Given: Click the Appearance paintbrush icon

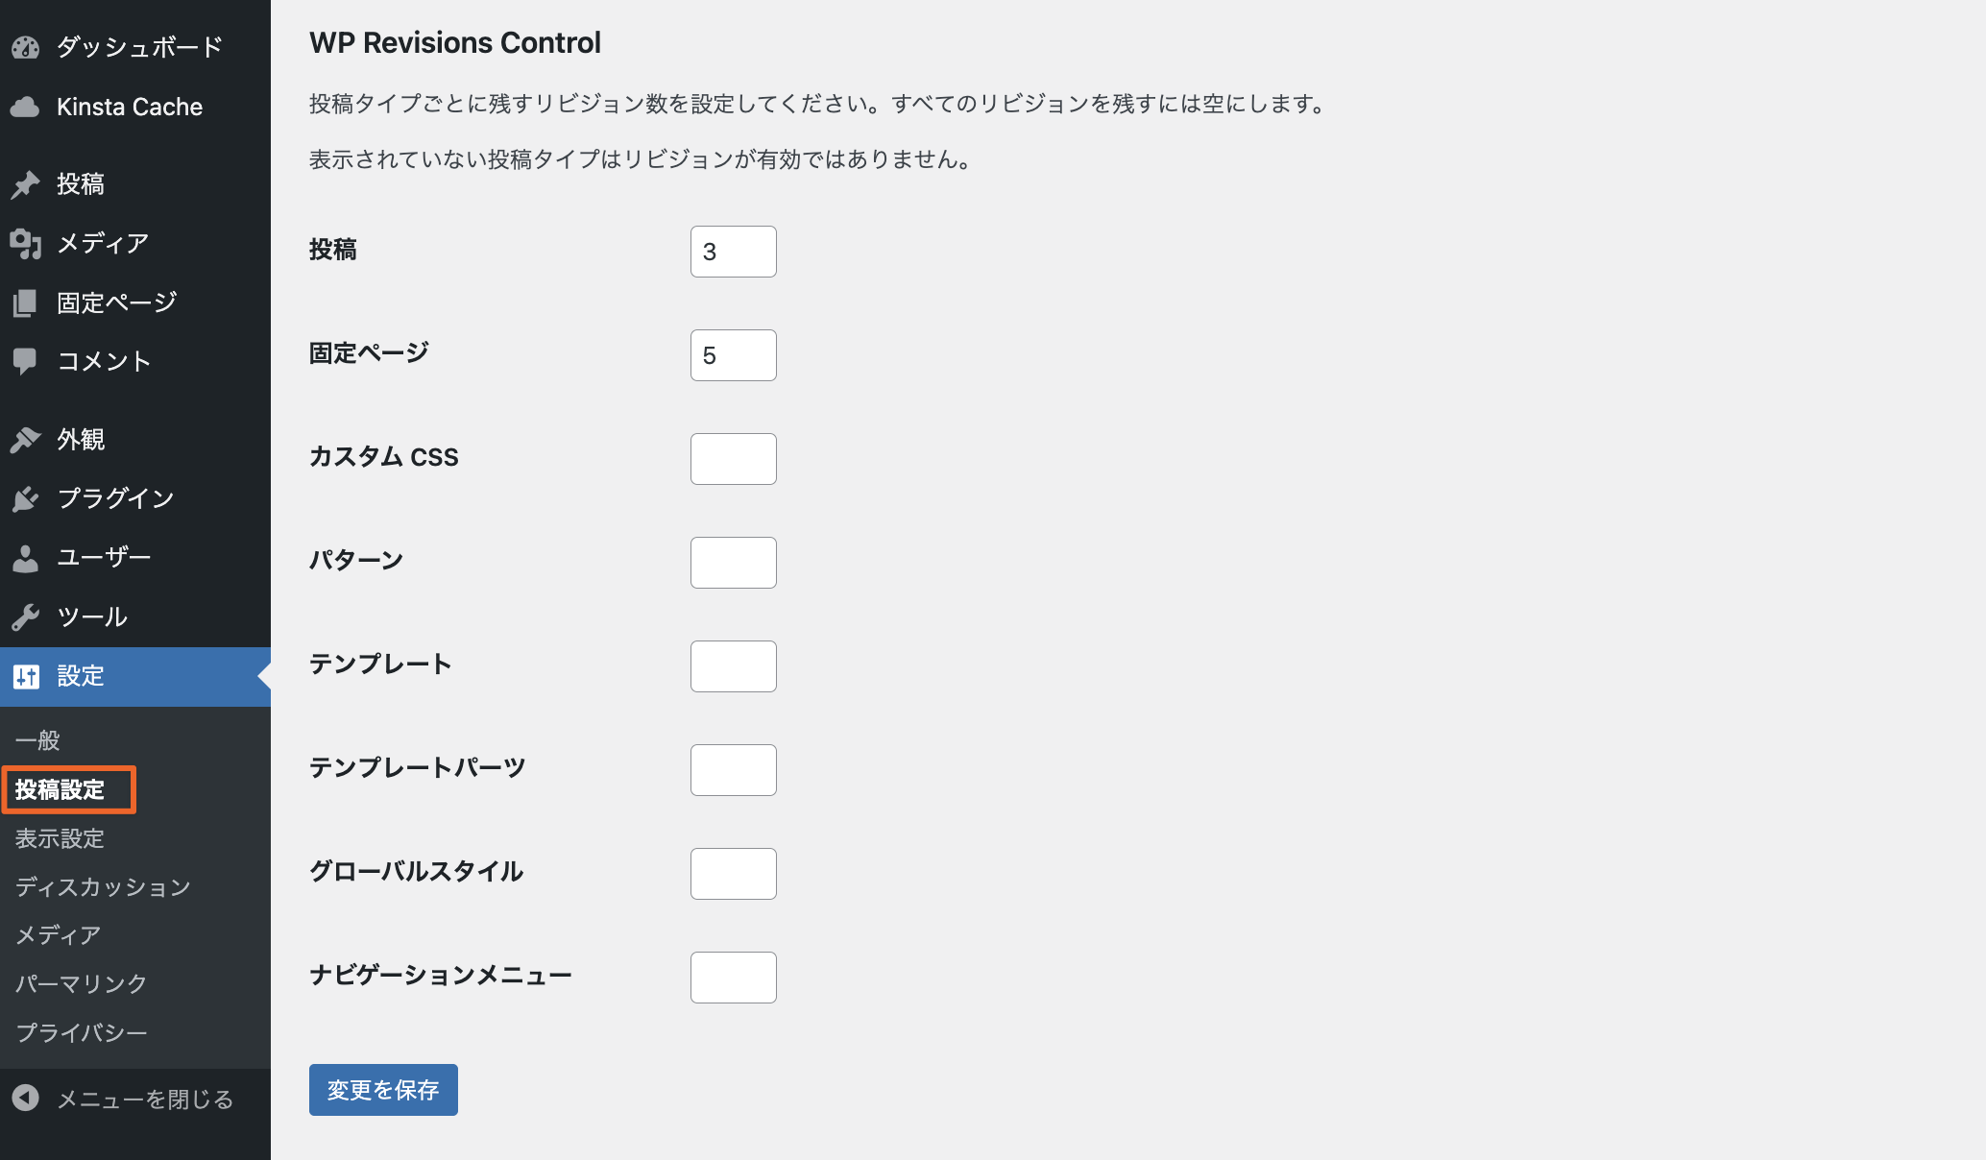Looking at the screenshot, I should click(x=26, y=440).
